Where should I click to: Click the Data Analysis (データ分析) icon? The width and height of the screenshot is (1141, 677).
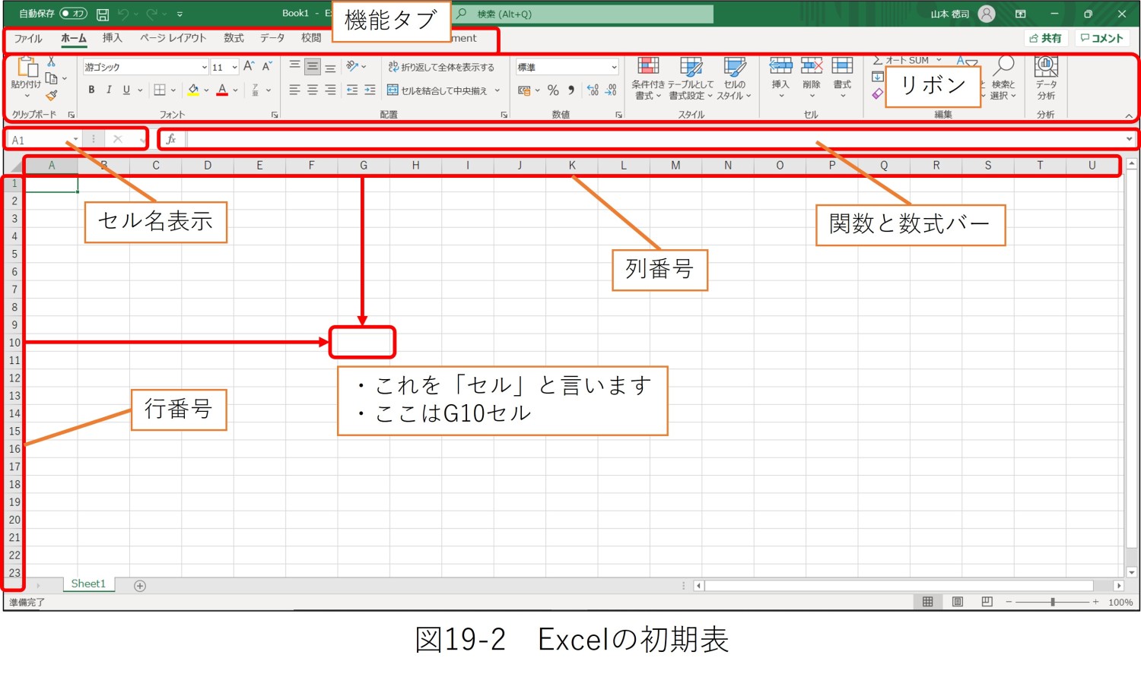click(x=1046, y=66)
